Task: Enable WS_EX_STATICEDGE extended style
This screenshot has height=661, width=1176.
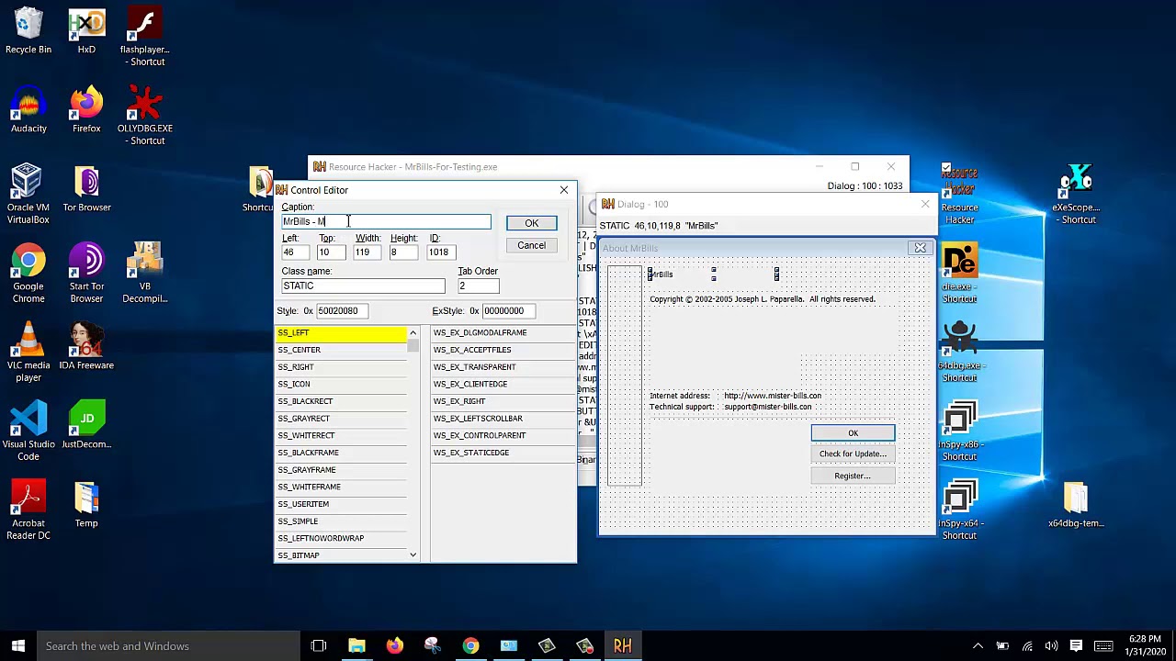Action: 502,453
